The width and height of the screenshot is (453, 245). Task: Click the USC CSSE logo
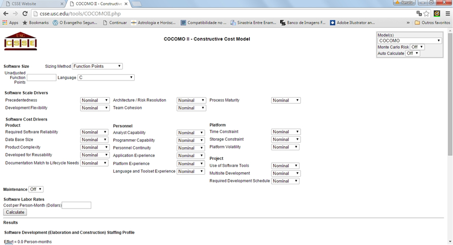point(20,42)
